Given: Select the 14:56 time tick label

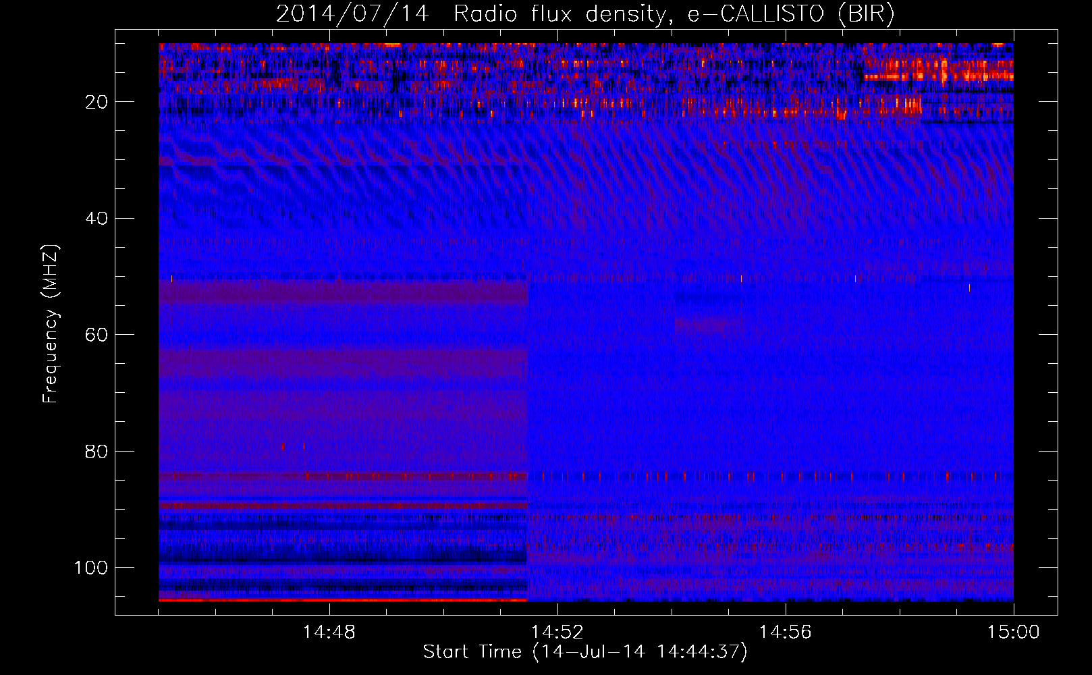Looking at the screenshot, I should (785, 632).
